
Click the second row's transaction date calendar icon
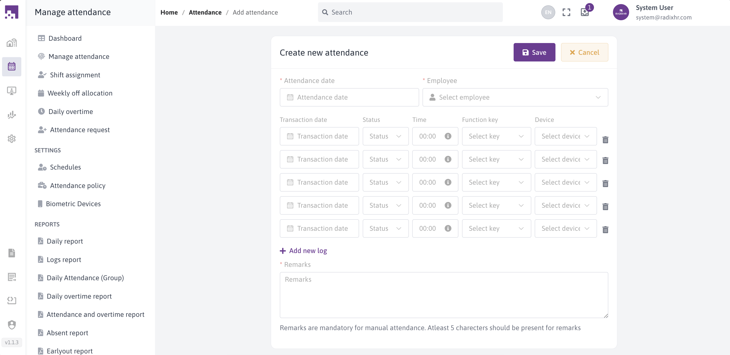[x=290, y=159]
